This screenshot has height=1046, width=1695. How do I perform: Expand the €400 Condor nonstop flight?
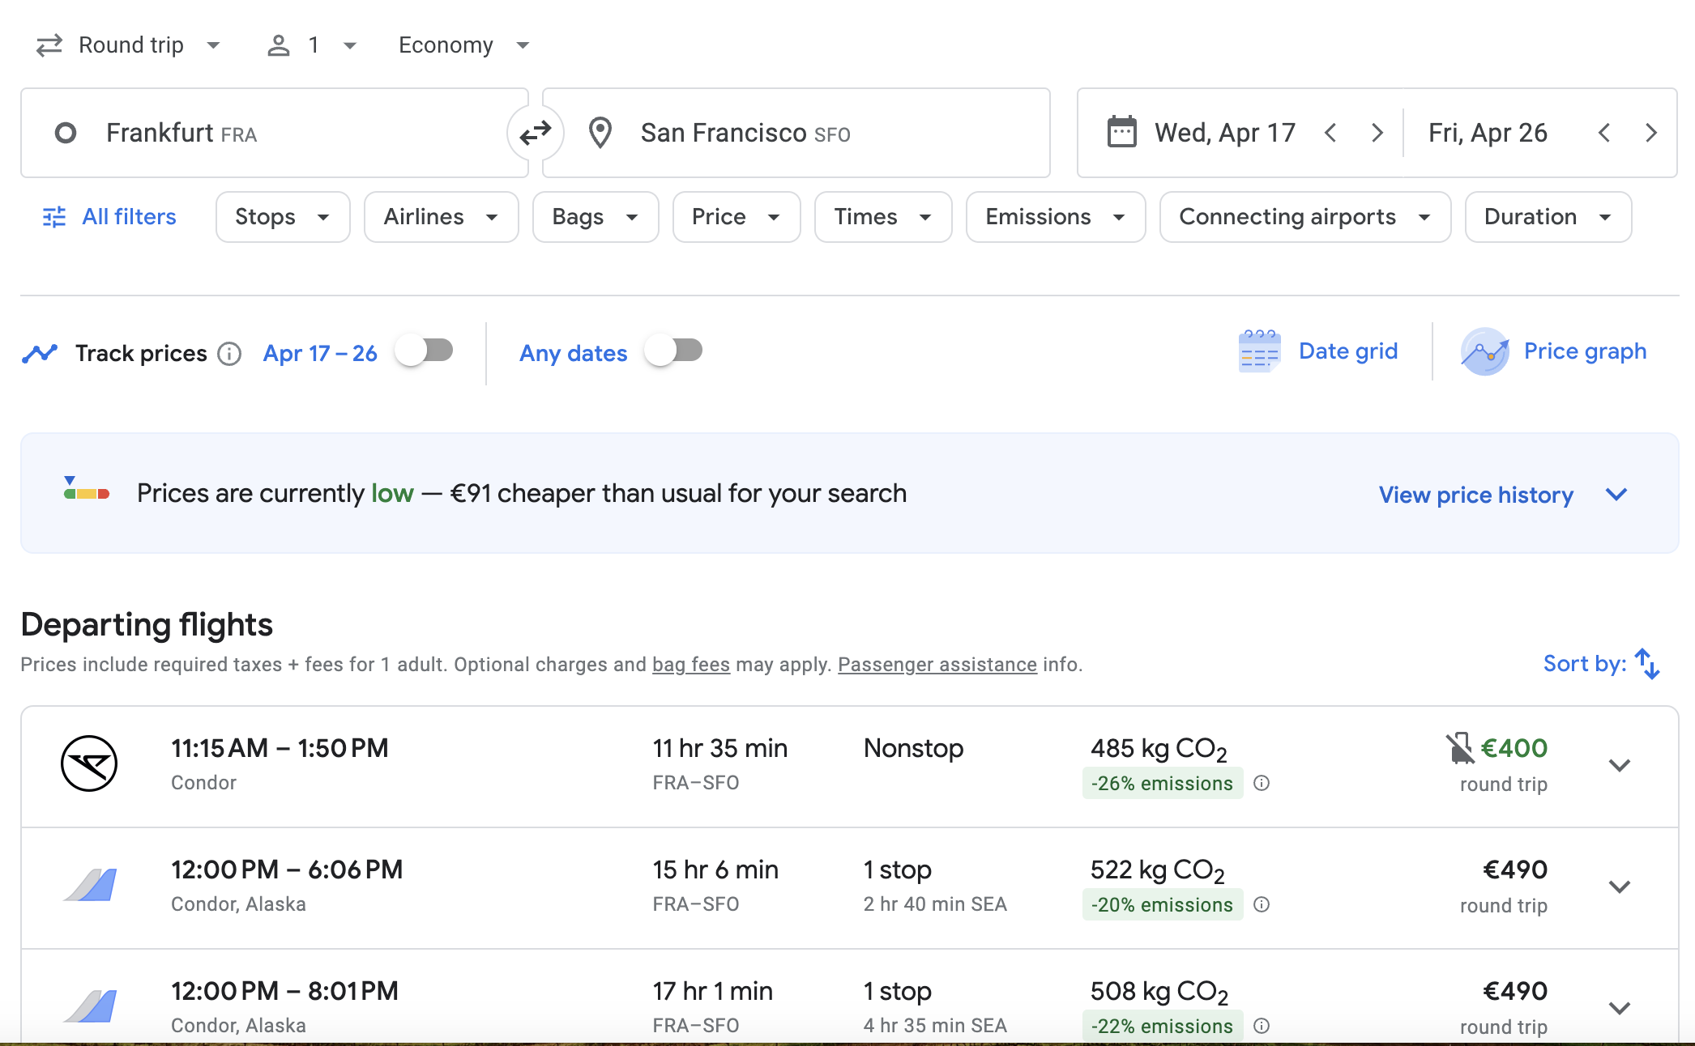(1620, 765)
